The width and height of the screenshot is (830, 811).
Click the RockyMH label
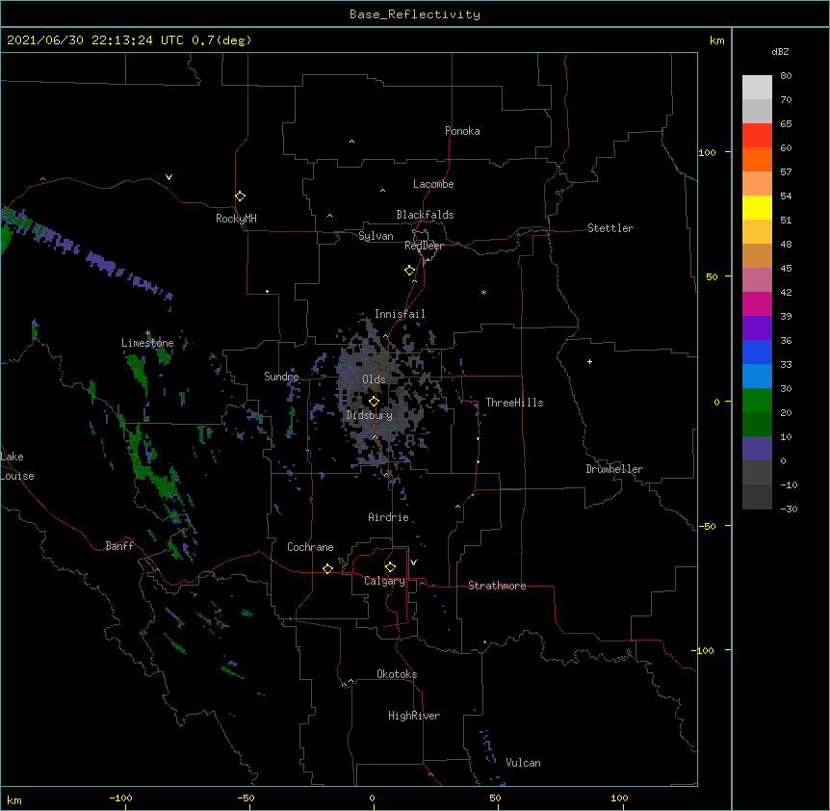pos(236,219)
